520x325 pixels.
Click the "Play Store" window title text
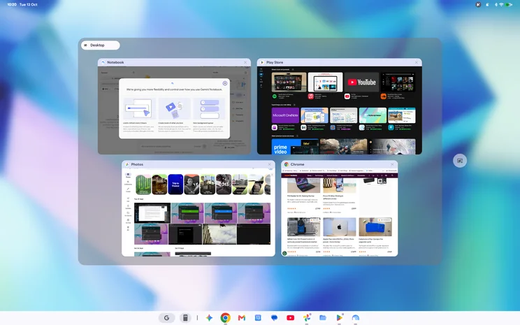(x=275, y=62)
